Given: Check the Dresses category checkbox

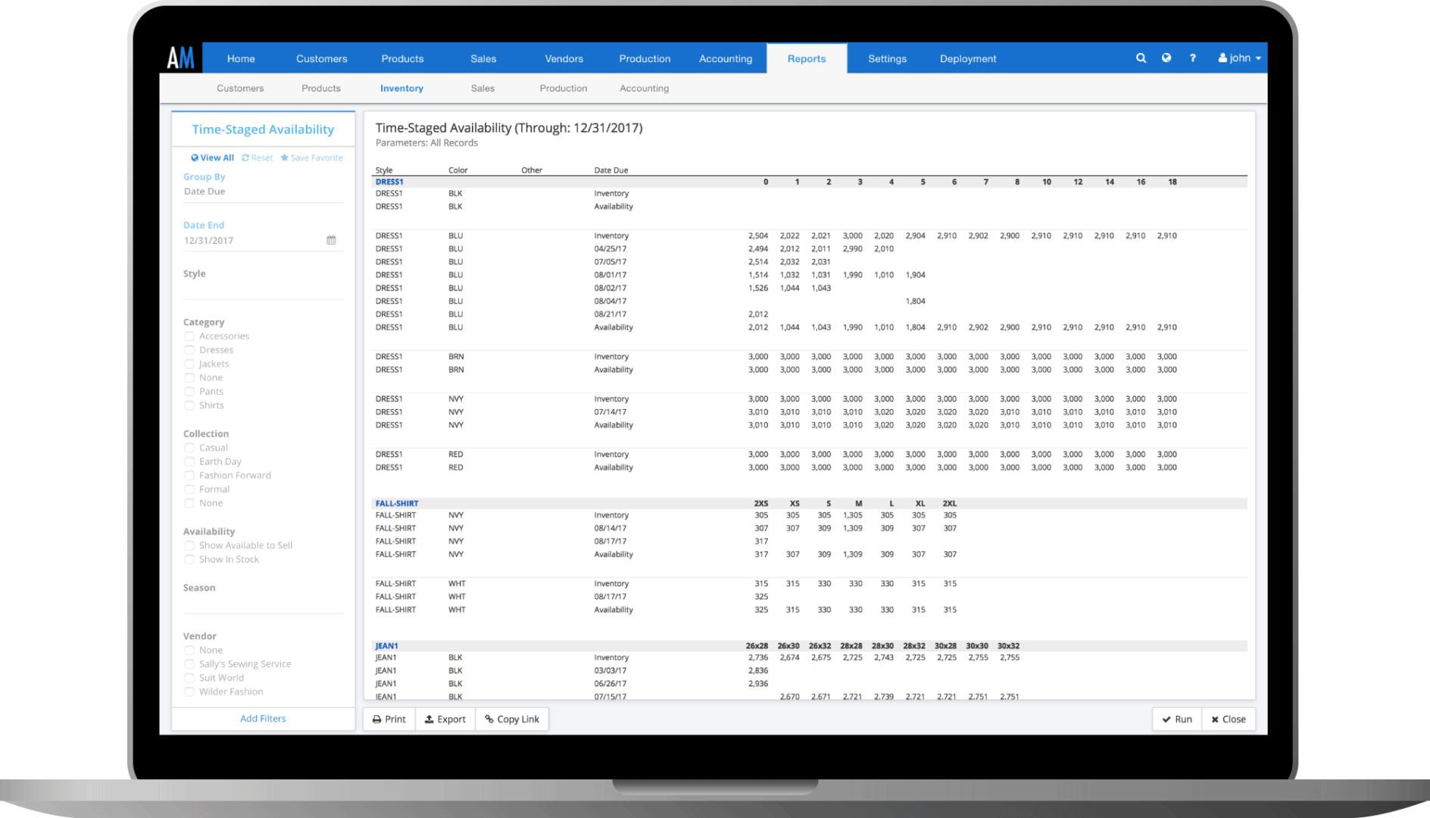Looking at the screenshot, I should pyautogui.click(x=189, y=350).
